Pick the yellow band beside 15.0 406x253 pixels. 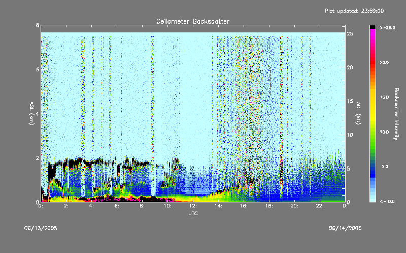(x=373, y=97)
